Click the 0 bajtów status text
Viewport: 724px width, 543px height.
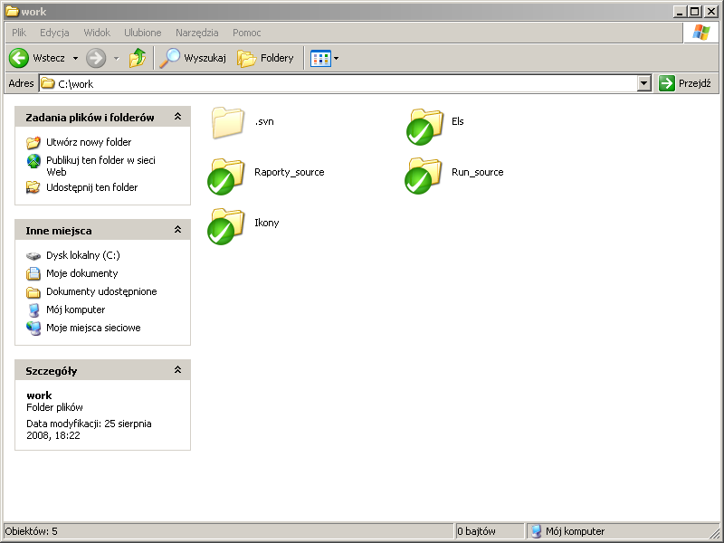(476, 531)
